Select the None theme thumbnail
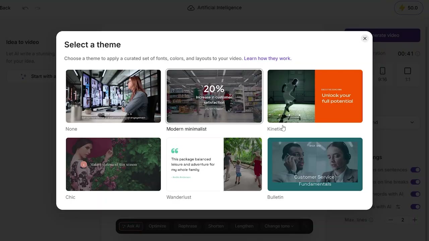Viewport: 429px width, 241px height. tap(113, 96)
